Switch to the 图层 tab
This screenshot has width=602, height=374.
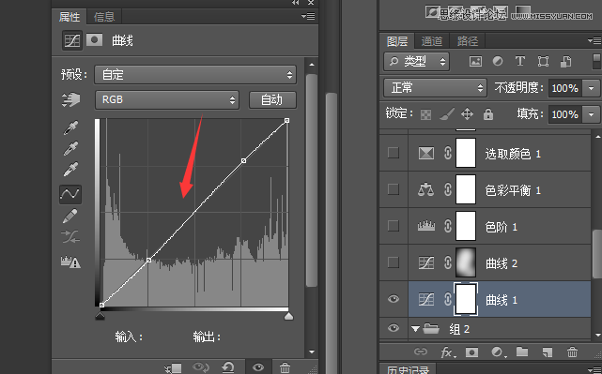click(x=397, y=41)
